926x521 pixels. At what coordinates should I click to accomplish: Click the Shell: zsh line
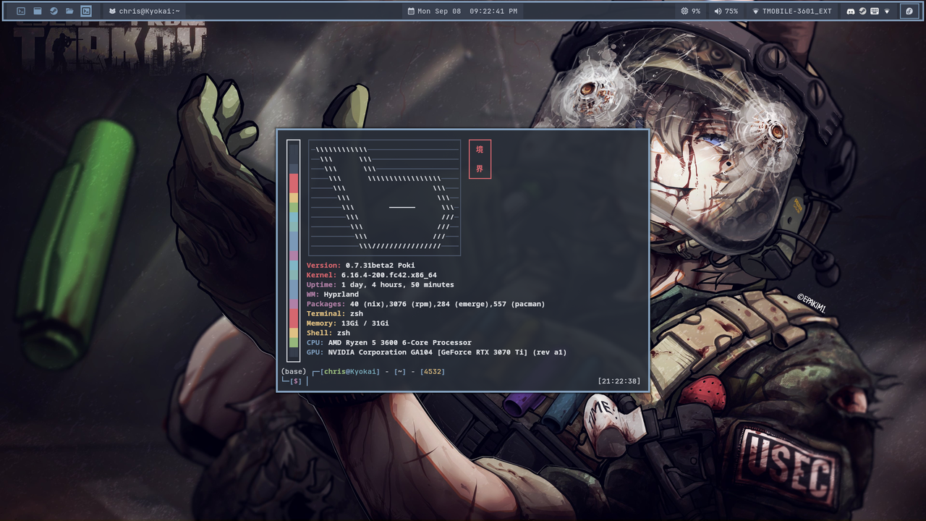[x=328, y=333]
